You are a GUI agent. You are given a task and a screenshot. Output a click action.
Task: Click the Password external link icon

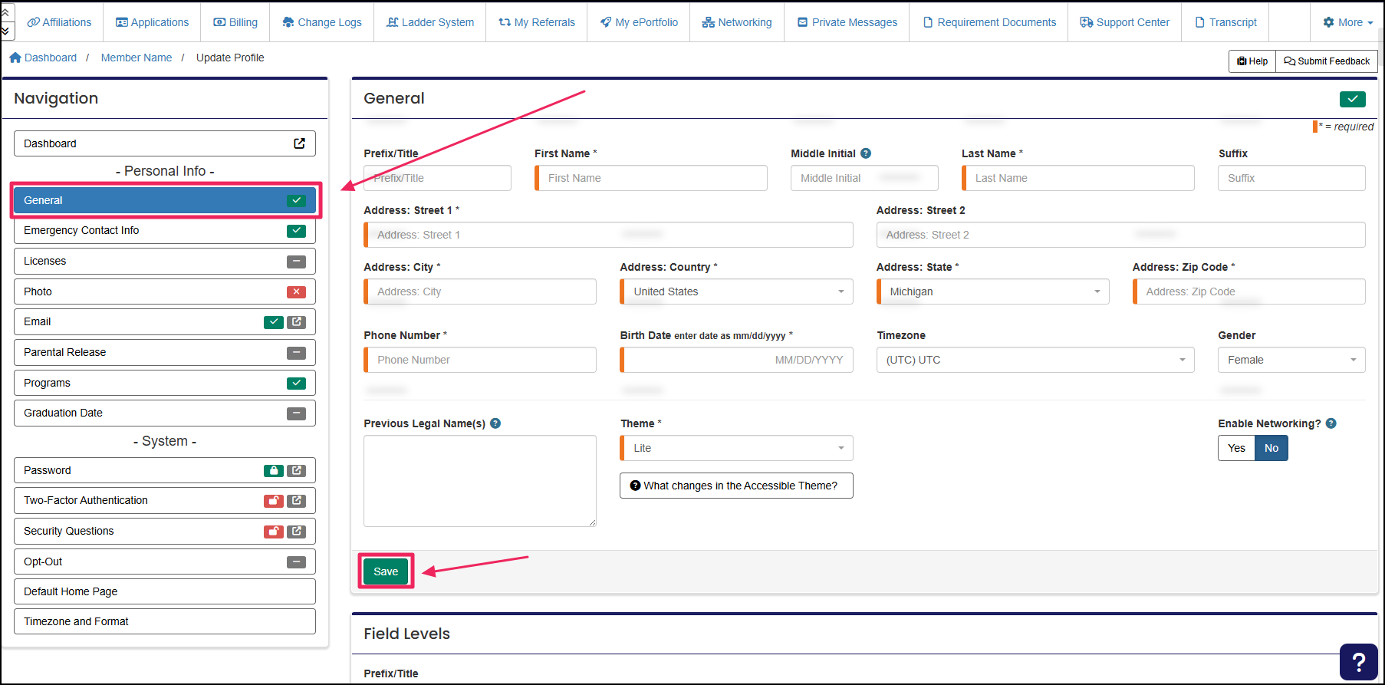point(297,471)
